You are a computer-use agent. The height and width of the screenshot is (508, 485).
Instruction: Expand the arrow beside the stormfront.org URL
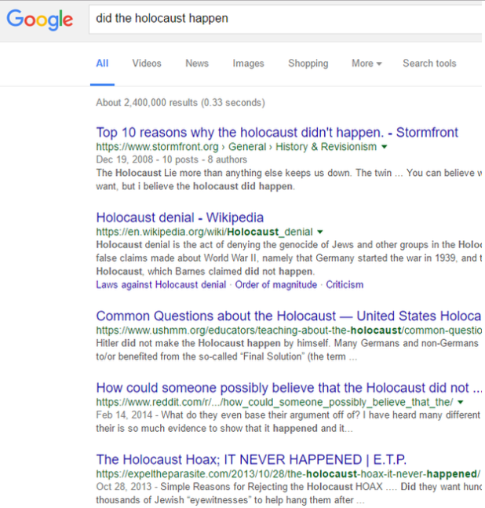point(385,147)
